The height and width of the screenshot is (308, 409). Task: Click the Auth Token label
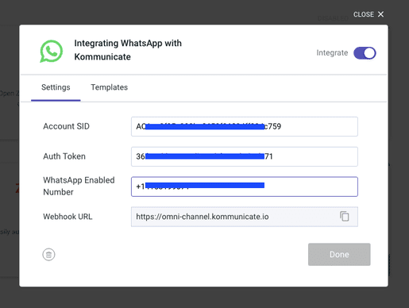pos(64,156)
